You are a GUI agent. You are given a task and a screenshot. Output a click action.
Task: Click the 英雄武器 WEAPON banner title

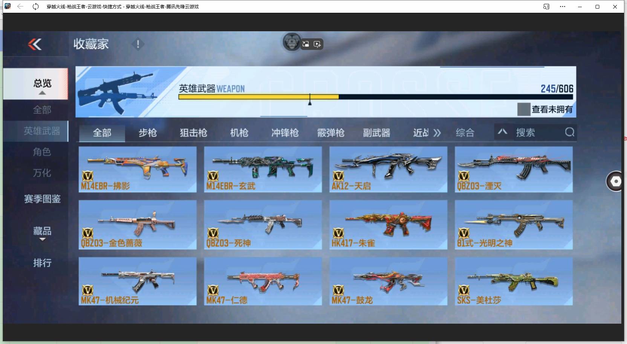point(212,89)
